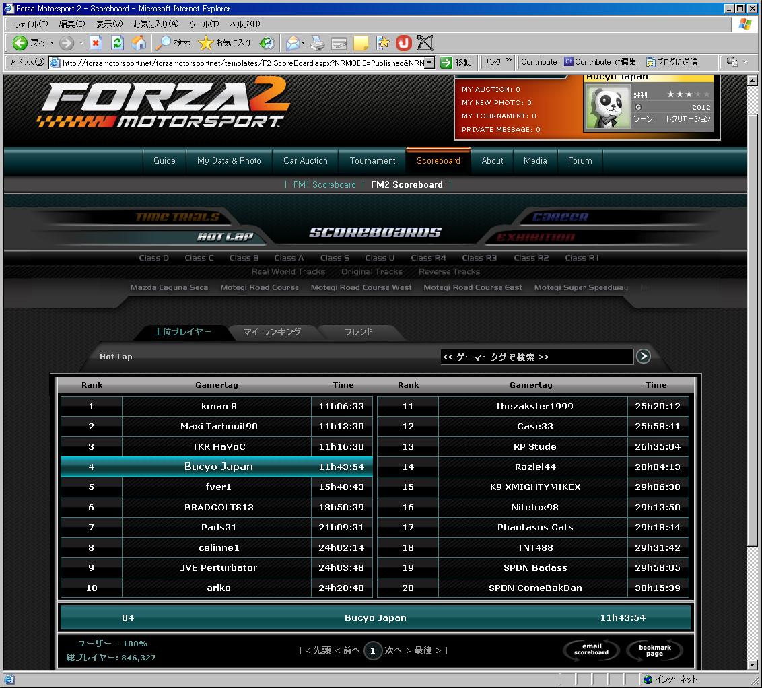Click the page scrollbar down arrow
This screenshot has height=688, width=762.
pyautogui.click(x=753, y=665)
